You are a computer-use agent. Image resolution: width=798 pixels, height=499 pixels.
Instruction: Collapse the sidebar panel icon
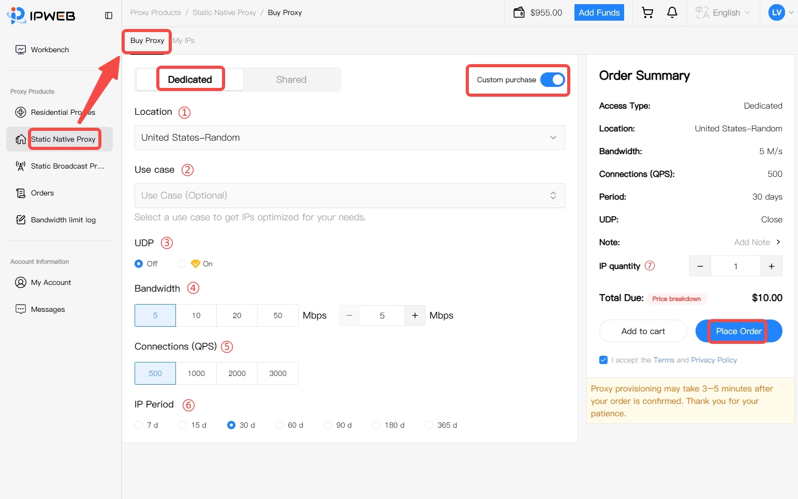[x=109, y=16]
